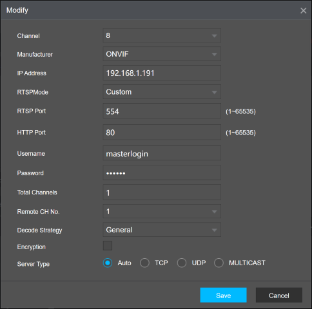
Task: Click the HTTP Port range hint (1~65535)
Action: pyautogui.click(x=240, y=133)
